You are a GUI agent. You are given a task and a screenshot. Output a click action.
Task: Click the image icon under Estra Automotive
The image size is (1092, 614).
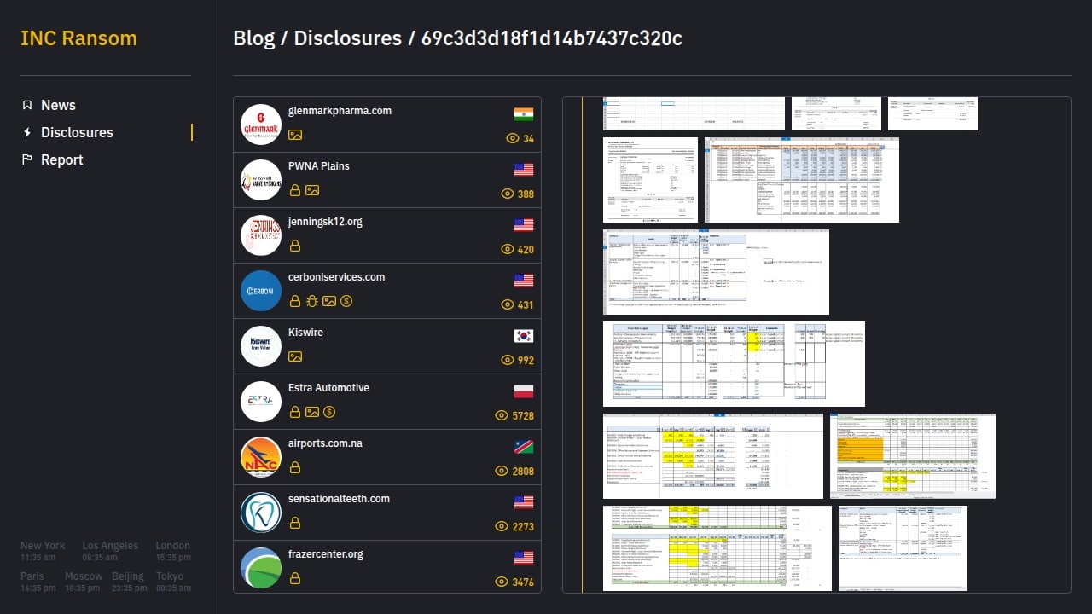click(x=312, y=412)
